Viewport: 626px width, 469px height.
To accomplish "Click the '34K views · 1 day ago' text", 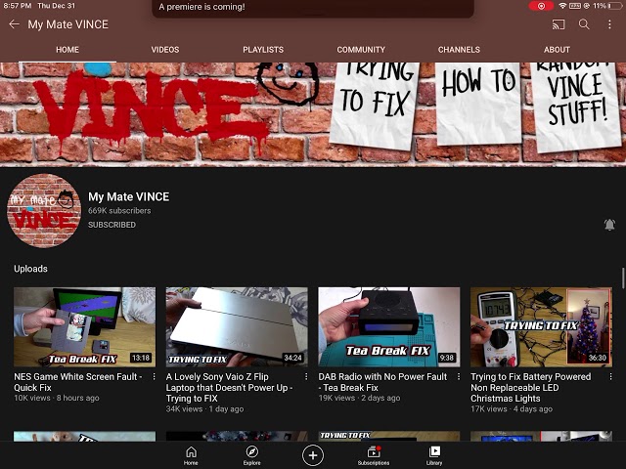I will pyautogui.click(x=204, y=408).
